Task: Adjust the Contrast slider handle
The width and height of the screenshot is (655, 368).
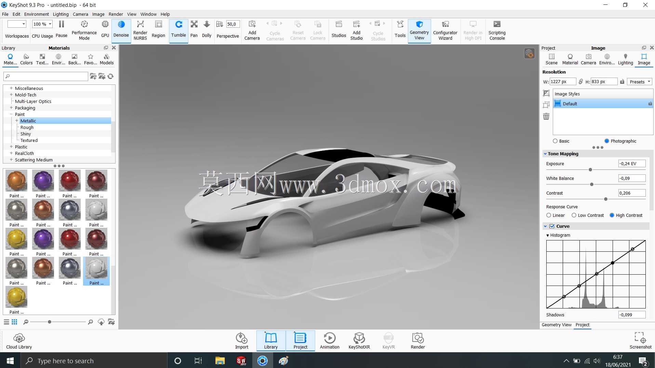Action: pos(605,199)
